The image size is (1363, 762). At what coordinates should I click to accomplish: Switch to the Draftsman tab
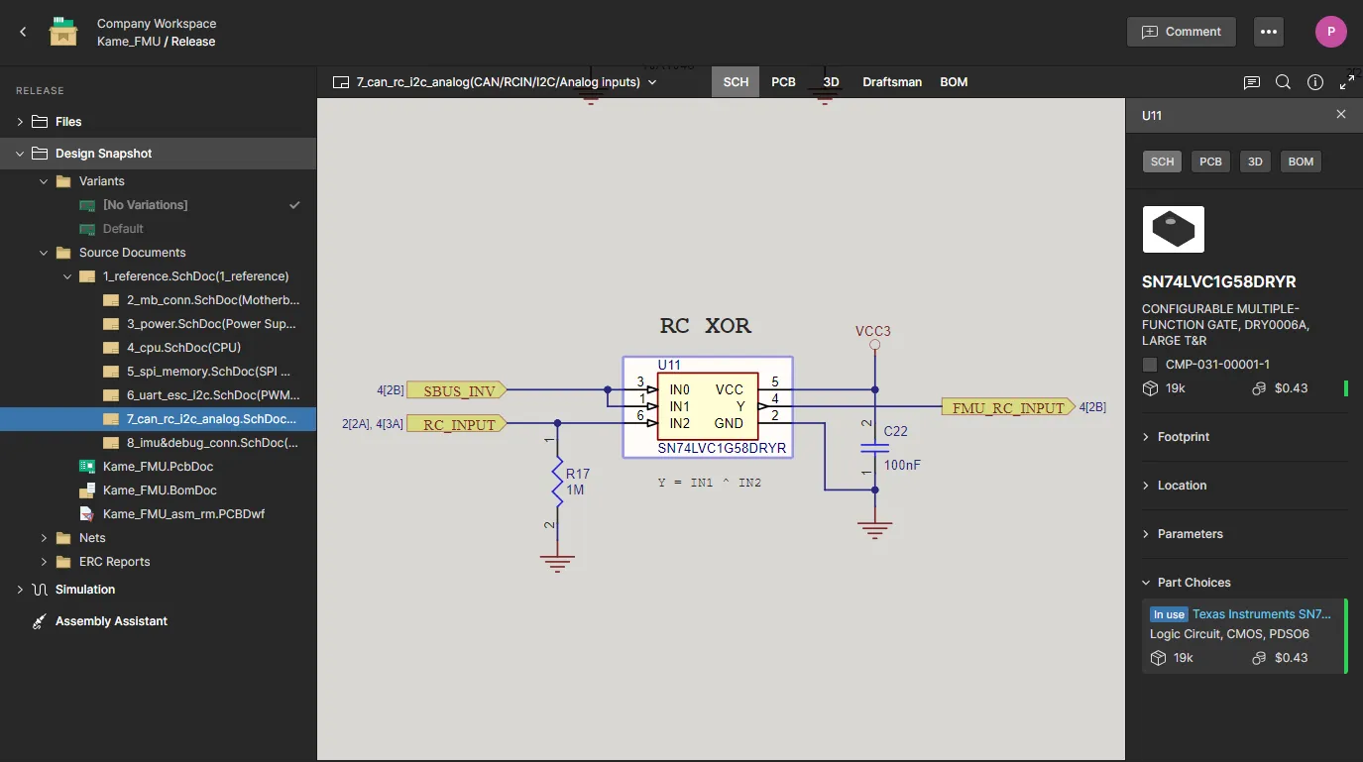892,82
